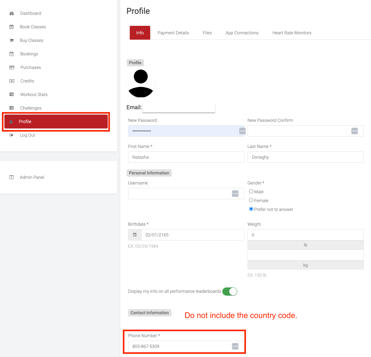Open the Birthdate calendar picker icon
The height and width of the screenshot is (357, 371).
click(x=134, y=235)
